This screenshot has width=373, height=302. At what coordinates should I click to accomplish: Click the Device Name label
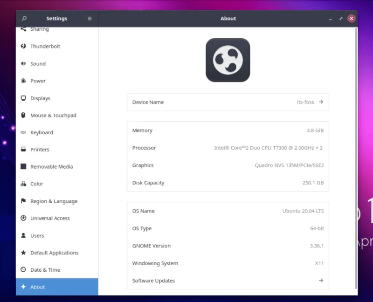[148, 102]
